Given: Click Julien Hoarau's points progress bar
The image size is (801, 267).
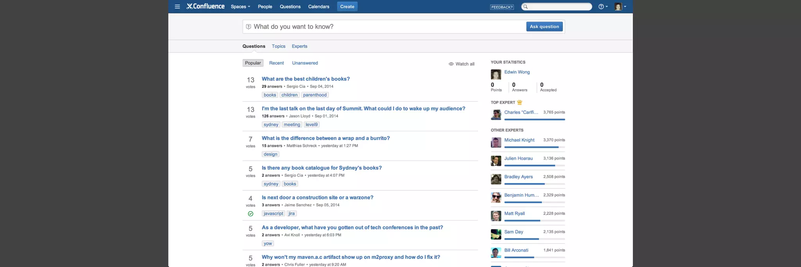Looking at the screenshot, I should point(534,165).
